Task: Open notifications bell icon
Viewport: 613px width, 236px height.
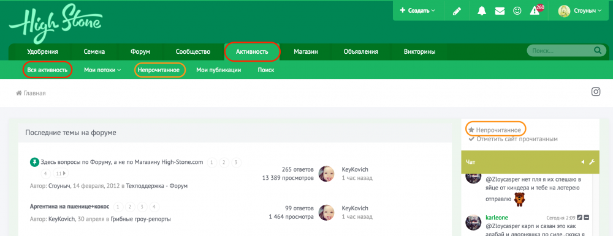Action: 482,11
